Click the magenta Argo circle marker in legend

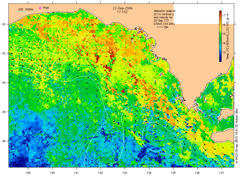(40, 8)
